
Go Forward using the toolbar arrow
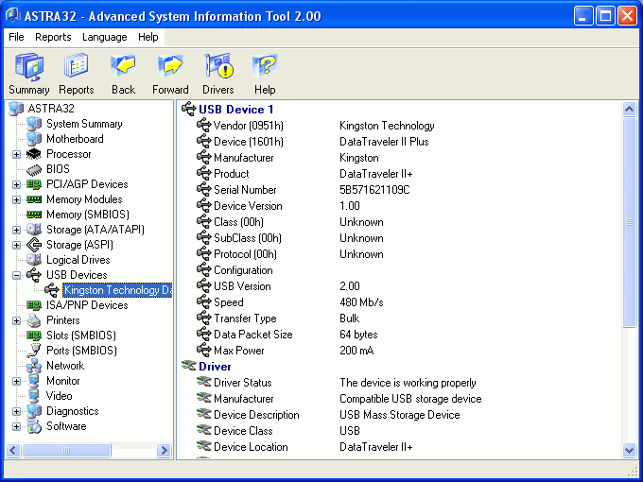(170, 65)
